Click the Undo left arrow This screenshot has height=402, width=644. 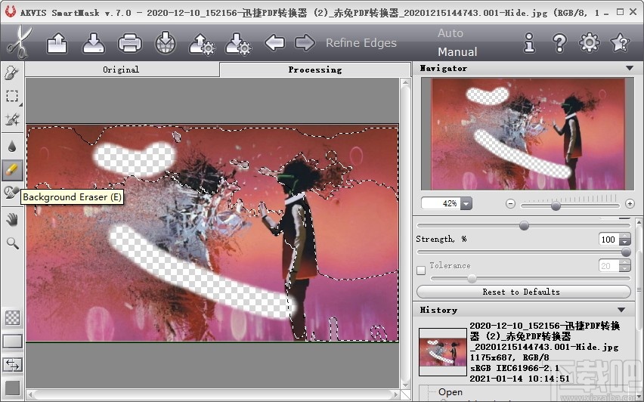click(275, 42)
